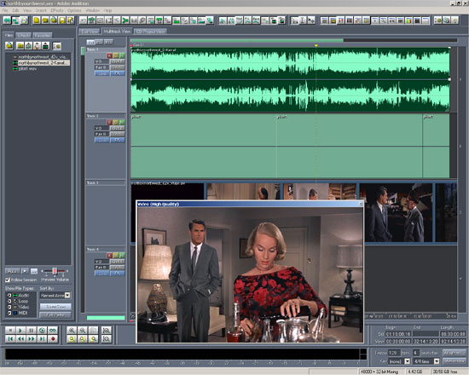Adjust the Preview Volume slider handle

tap(55, 271)
